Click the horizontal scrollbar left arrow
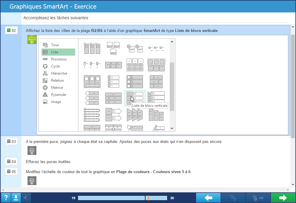296x203 pixels. click(3, 190)
